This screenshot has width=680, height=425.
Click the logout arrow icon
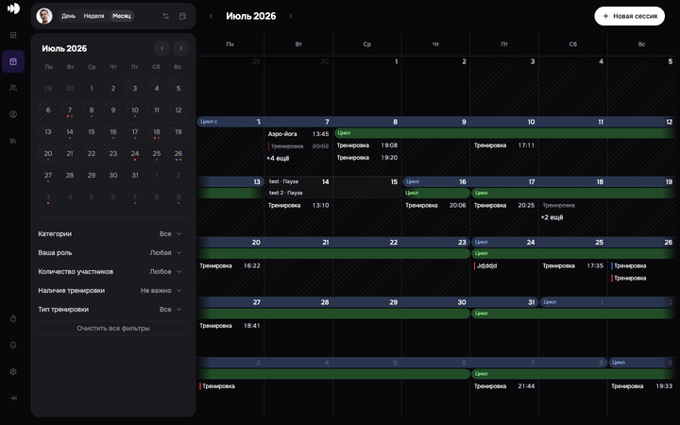[x=13, y=399]
